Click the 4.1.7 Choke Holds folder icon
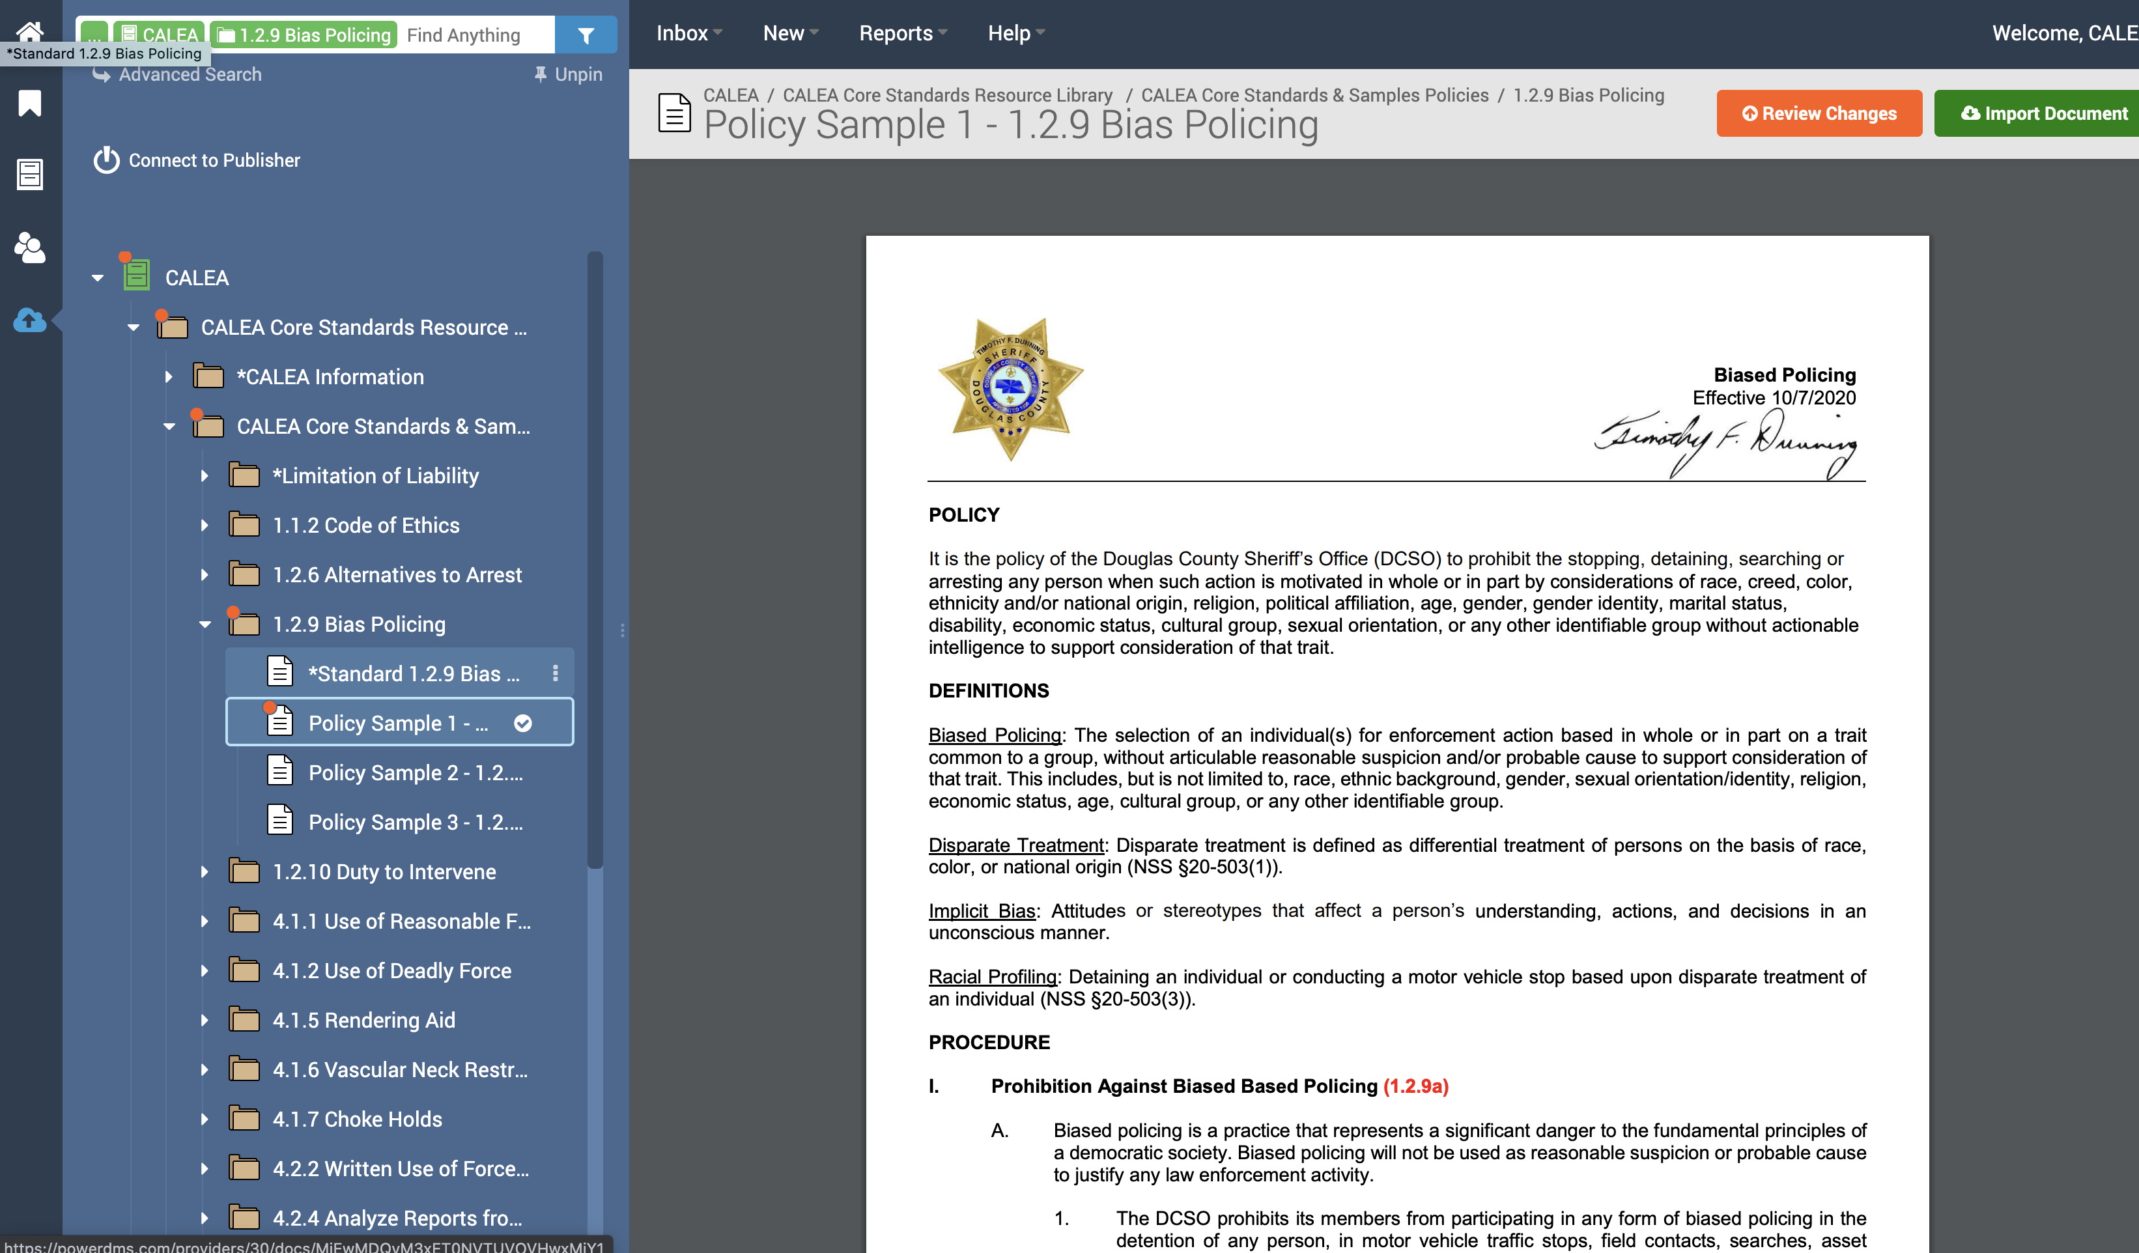2139x1253 pixels. tap(244, 1118)
